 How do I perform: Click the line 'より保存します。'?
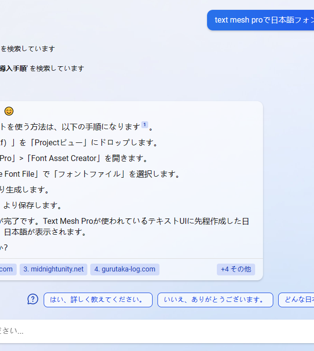33,205
